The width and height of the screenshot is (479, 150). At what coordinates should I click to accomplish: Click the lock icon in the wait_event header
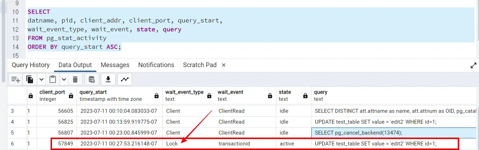pyautogui.click(x=270, y=96)
